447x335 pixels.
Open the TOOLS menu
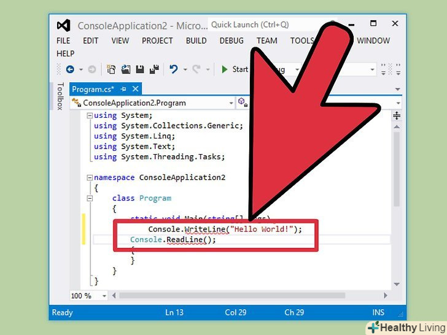pyautogui.click(x=302, y=40)
